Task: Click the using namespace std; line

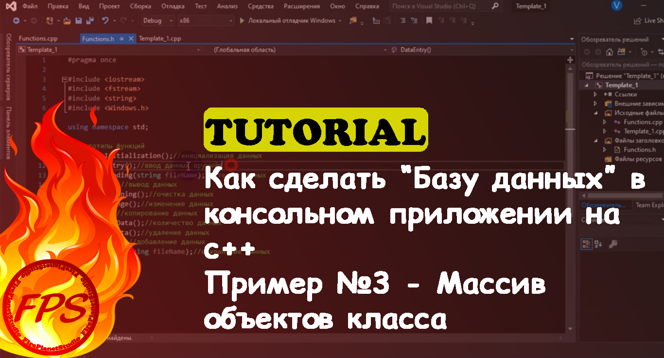Action: tap(108, 127)
